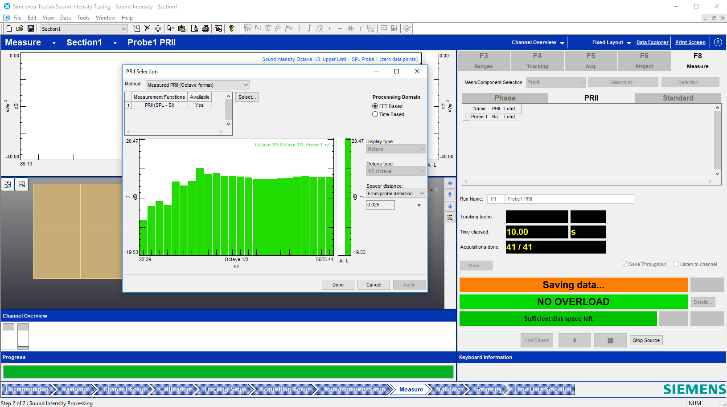Expand the Channel Overview dropdown

click(x=562, y=43)
